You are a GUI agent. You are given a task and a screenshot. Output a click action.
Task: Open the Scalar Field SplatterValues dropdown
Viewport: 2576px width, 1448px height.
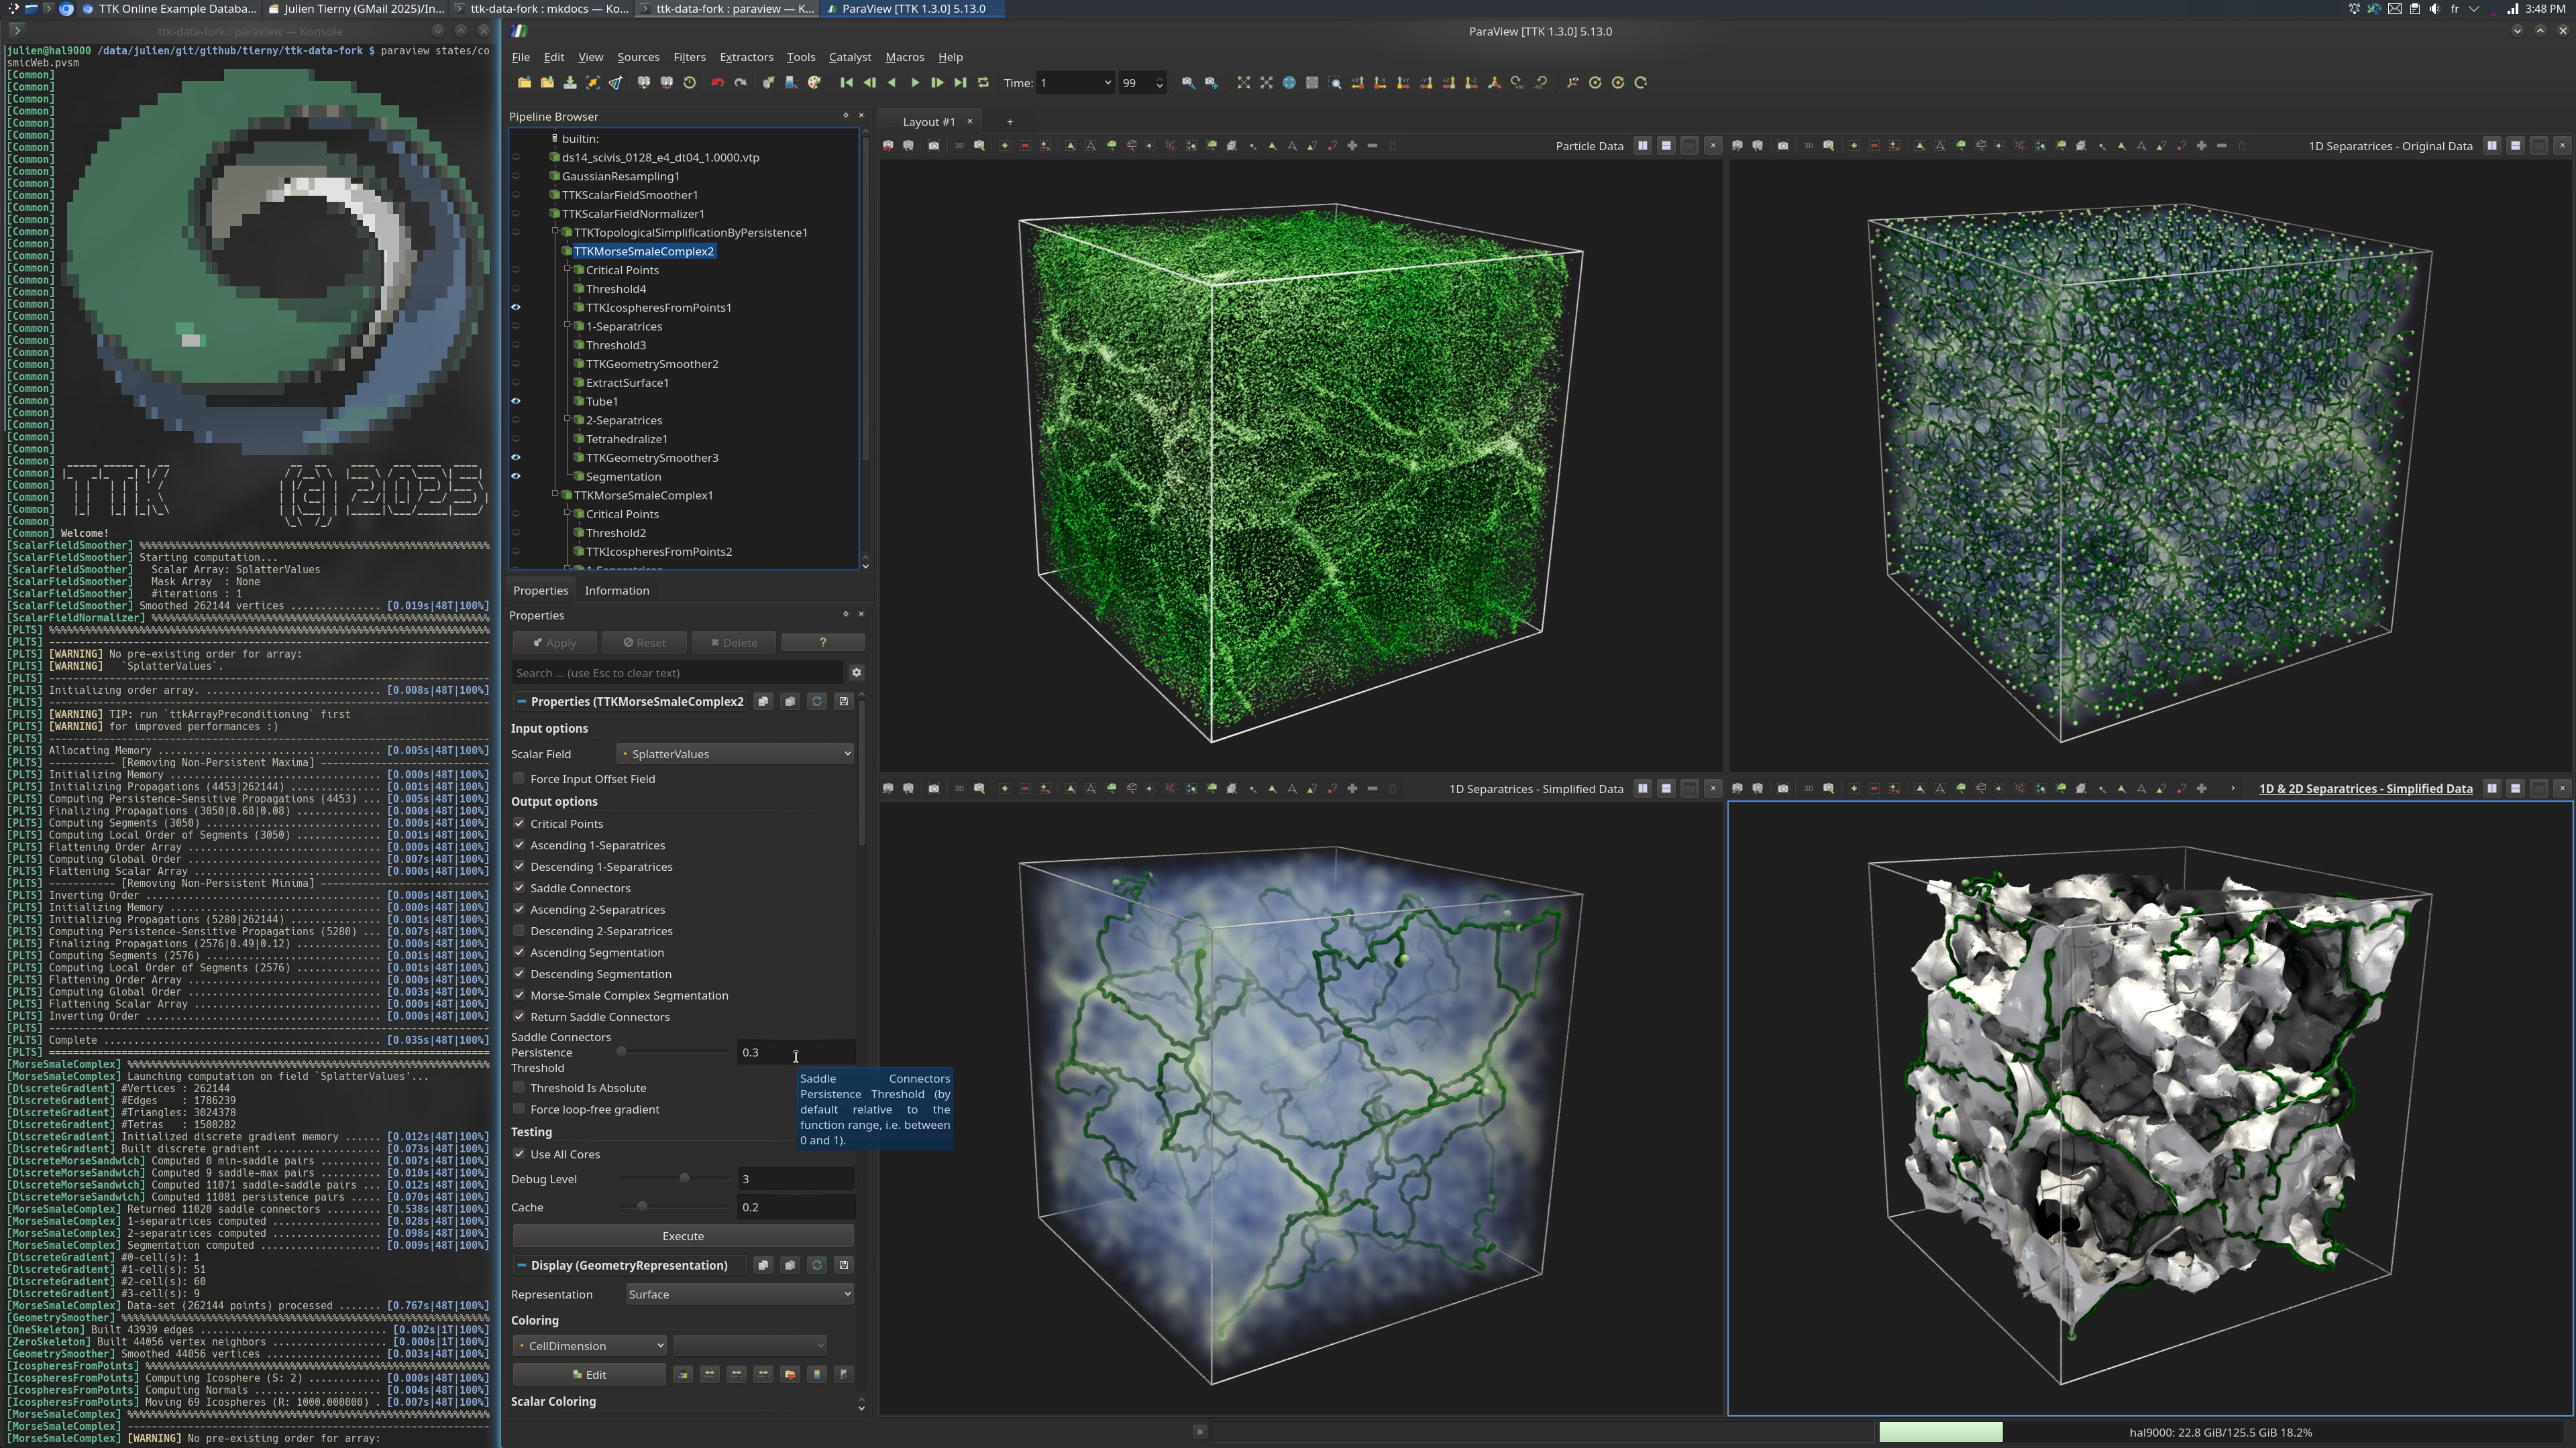[736, 754]
